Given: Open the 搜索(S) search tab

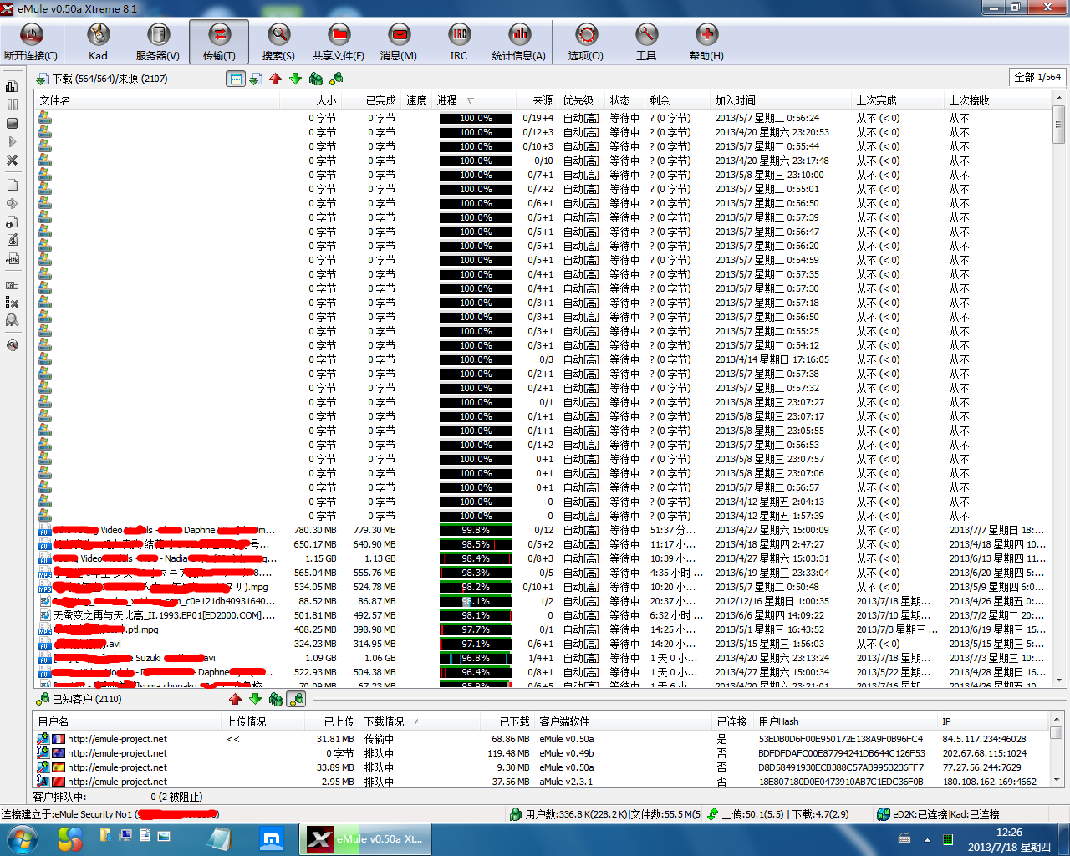Looking at the screenshot, I should tap(278, 42).
